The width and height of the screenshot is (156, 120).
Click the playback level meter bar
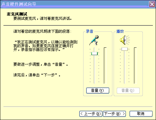pyautogui.click(x=135, y=66)
